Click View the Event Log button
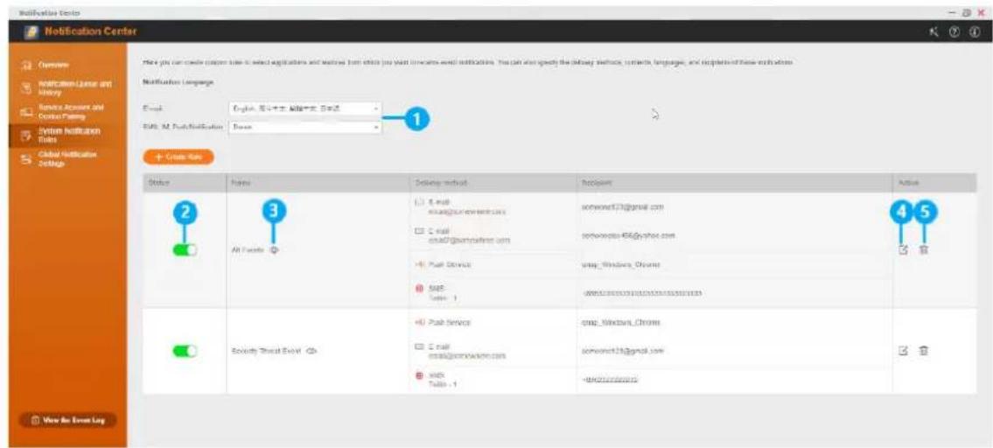993x448 pixels. [x=67, y=420]
